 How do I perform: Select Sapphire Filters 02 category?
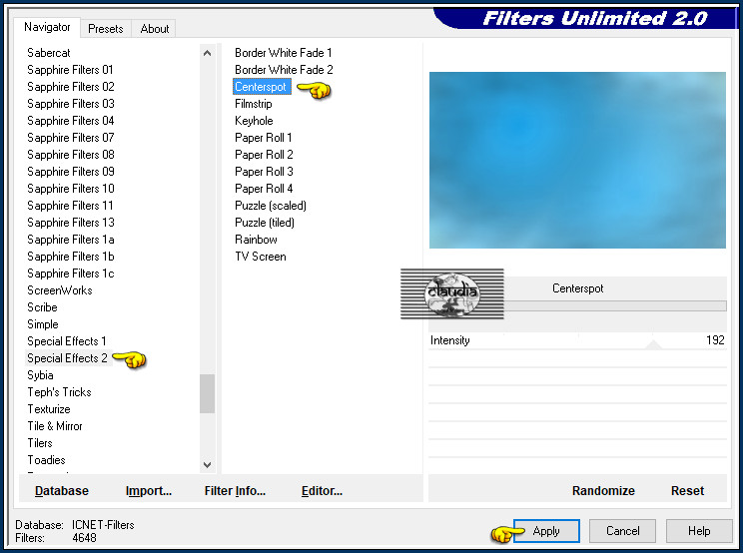coord(71,87)
